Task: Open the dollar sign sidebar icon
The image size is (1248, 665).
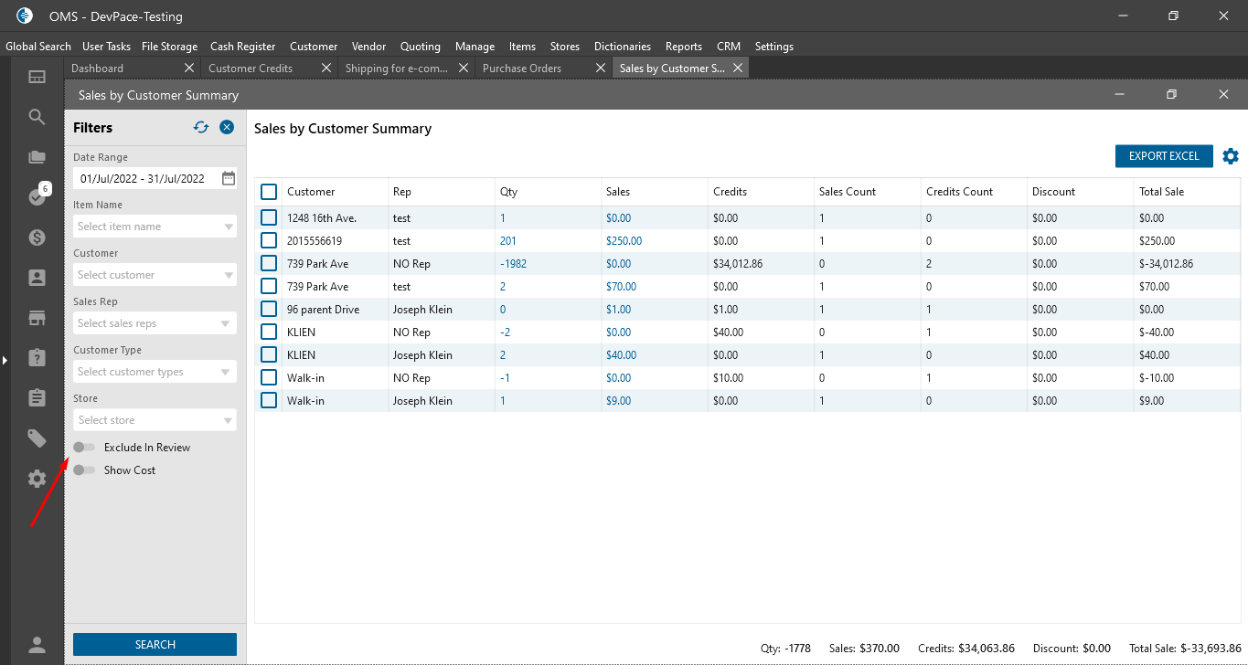Action: 37,237
